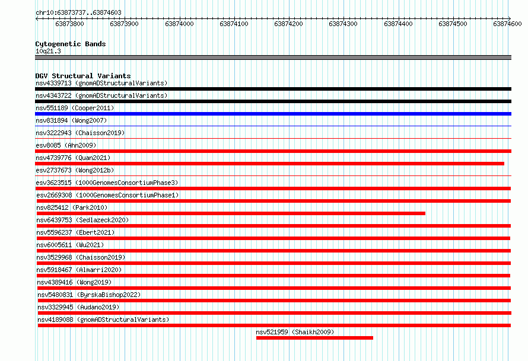This screenshot has height=361, width=528.
Task: Click the nsv4343722 gnomADStructuralVariants label
Action: [101, 95]
